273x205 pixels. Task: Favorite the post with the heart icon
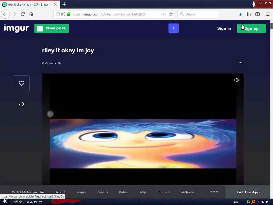point(22,83)
